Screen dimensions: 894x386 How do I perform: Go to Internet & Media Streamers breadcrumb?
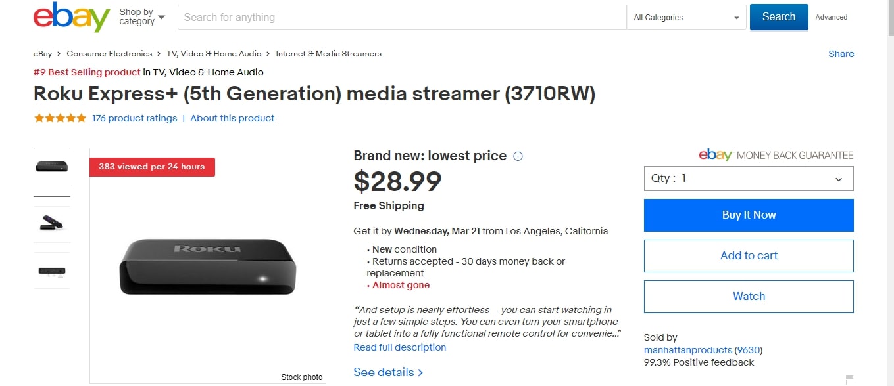(x=328, y=54)
